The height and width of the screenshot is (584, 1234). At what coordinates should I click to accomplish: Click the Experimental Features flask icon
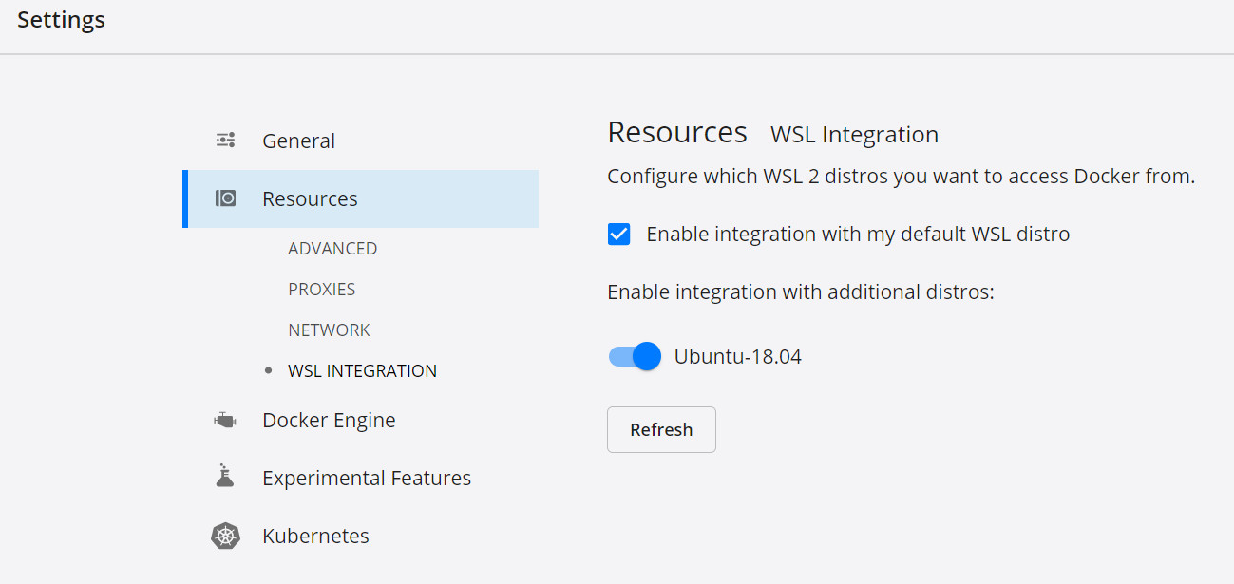[225, 477]
